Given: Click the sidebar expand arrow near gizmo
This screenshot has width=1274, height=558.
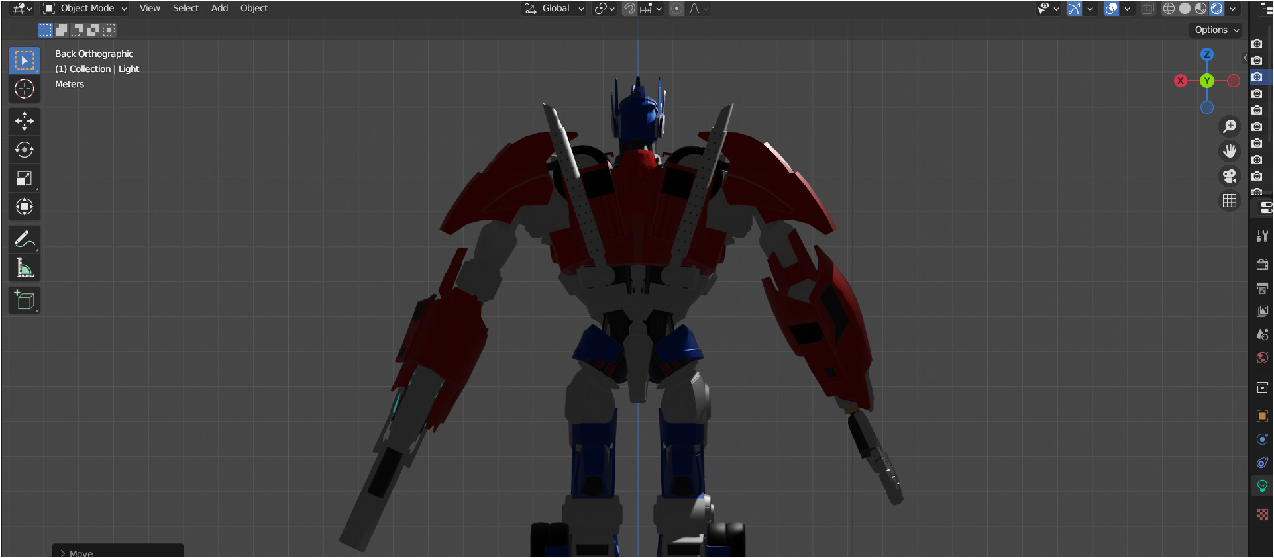Looking at the screenshot, I should pyautogui.click(x=1245, y=58).
